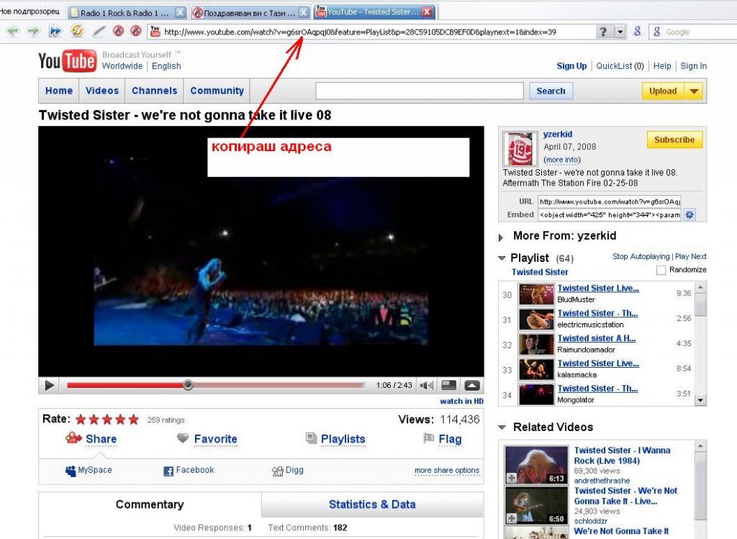Switch to Statistics & Data tab
737x539 pixels.
click(x=372, y=504)
